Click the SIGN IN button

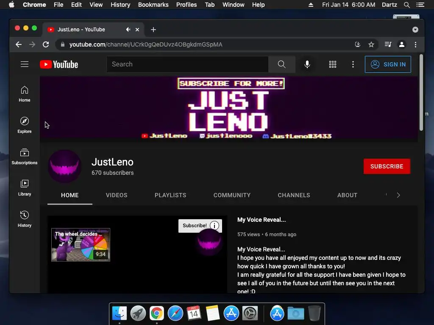[x=388, y=64]
